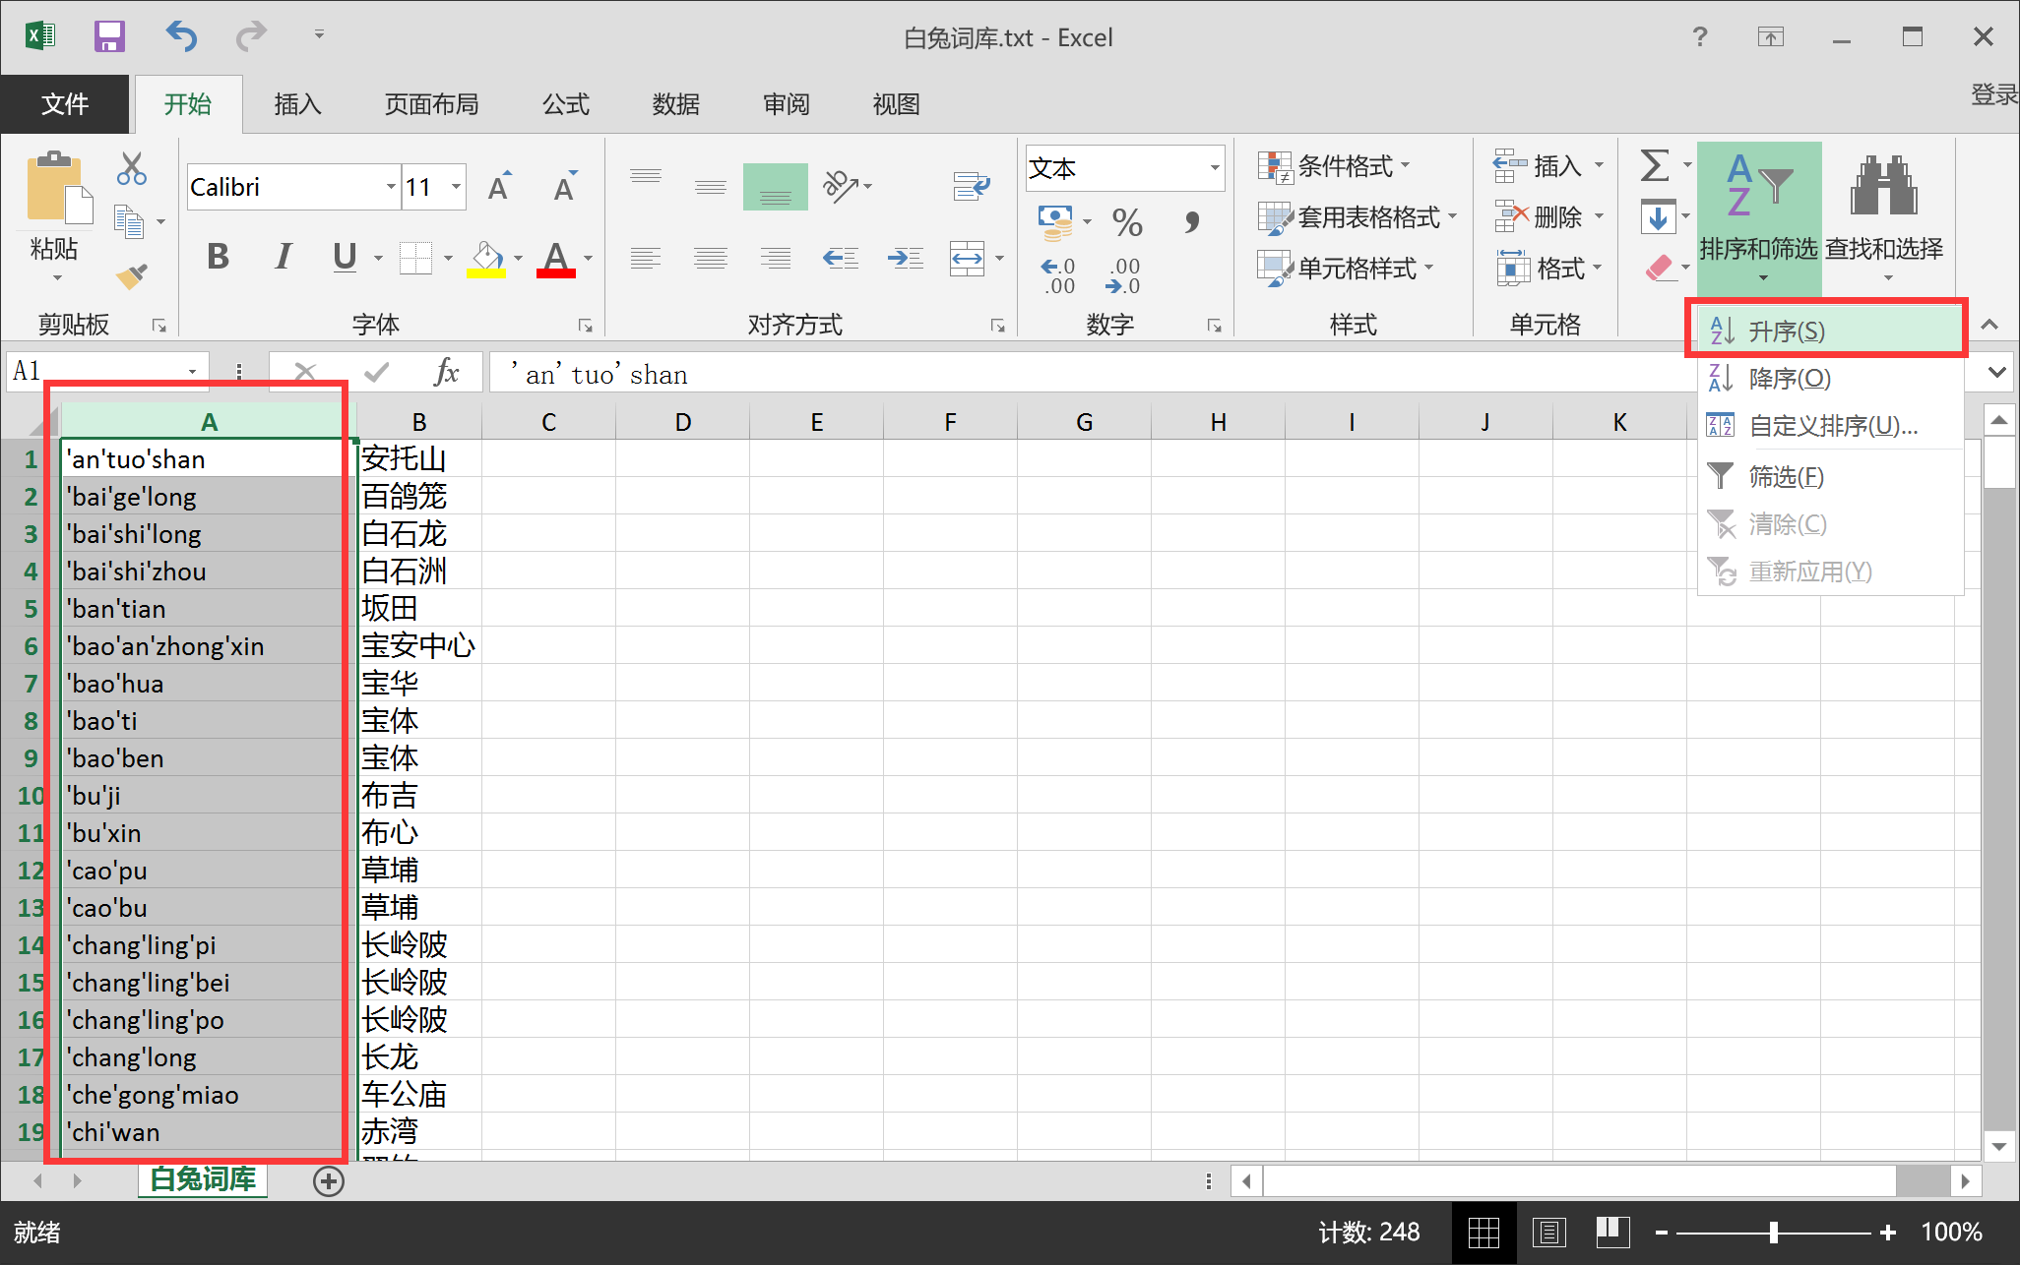Screen dimensions: 2020x1265
Task: Click the Increase Decimal icon
Action: [x=1058, y=276]
